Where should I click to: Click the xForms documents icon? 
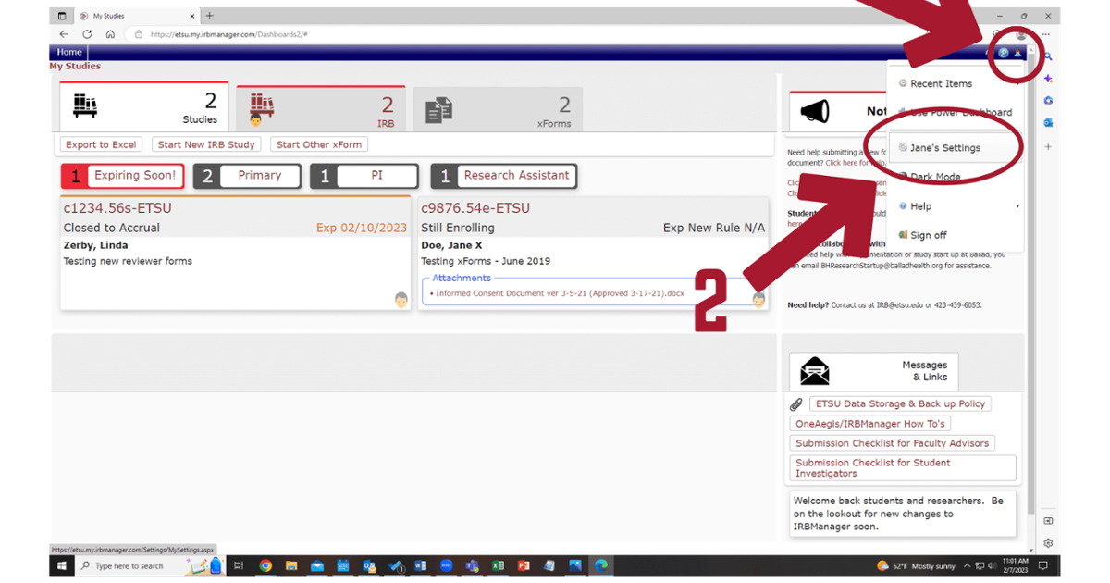(438, 110)
